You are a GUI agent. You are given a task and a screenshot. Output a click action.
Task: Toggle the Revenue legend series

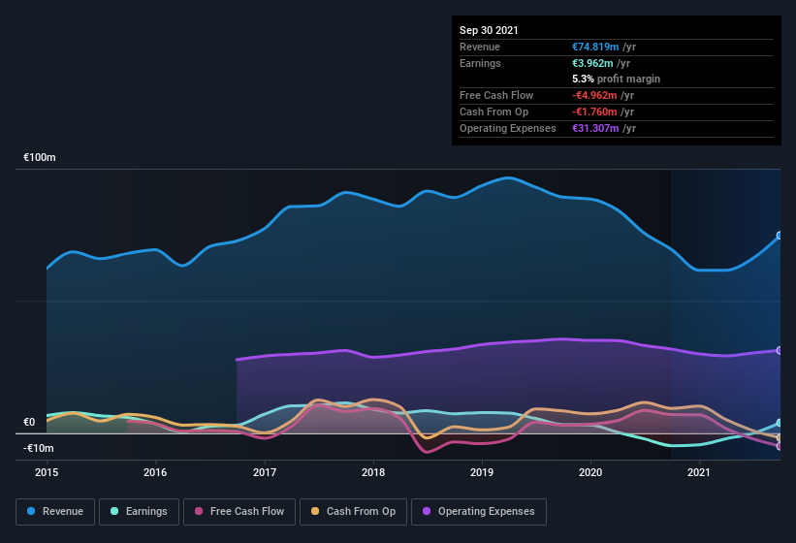(55, 512)
